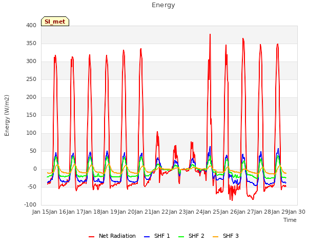Click the Jan 19 x-axis label
This screenshot has height=246, width=328.
(x=109, y=212)
